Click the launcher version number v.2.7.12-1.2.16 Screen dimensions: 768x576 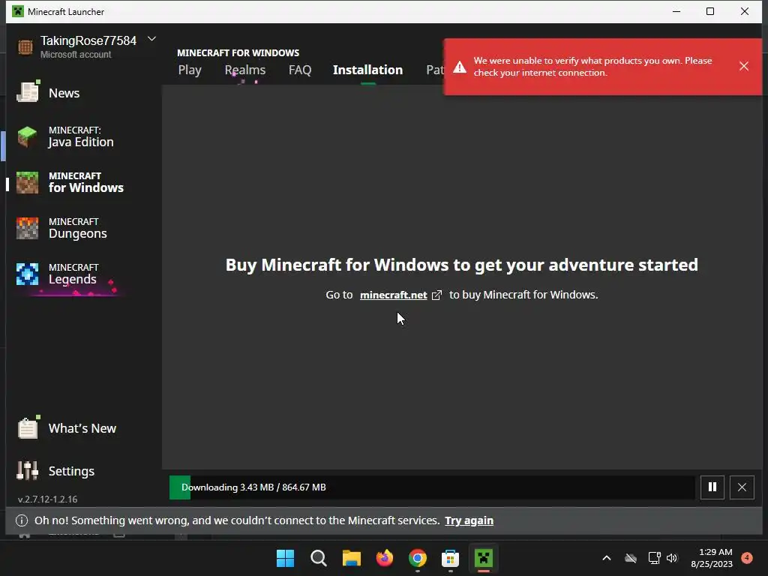pyautogui.click(x=47, y=499)
